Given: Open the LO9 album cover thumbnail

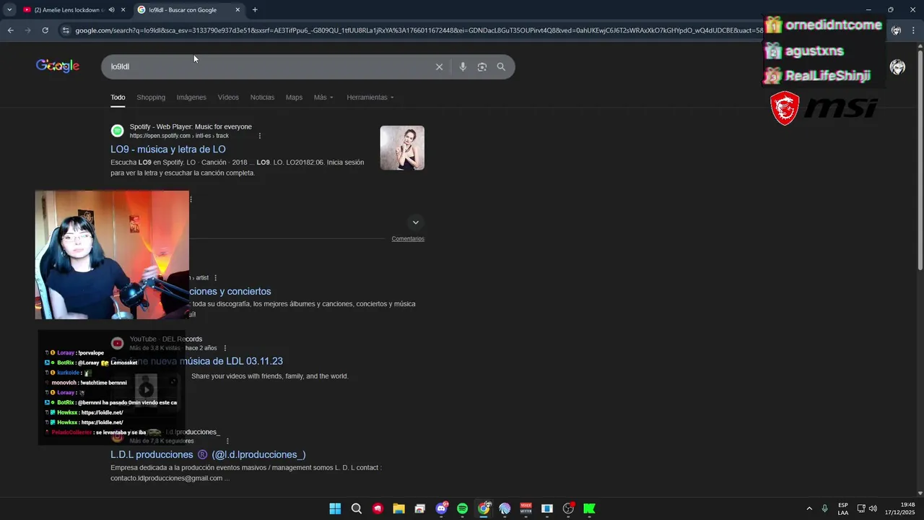Looking at the screenshot, I should (x=402, y=148).
